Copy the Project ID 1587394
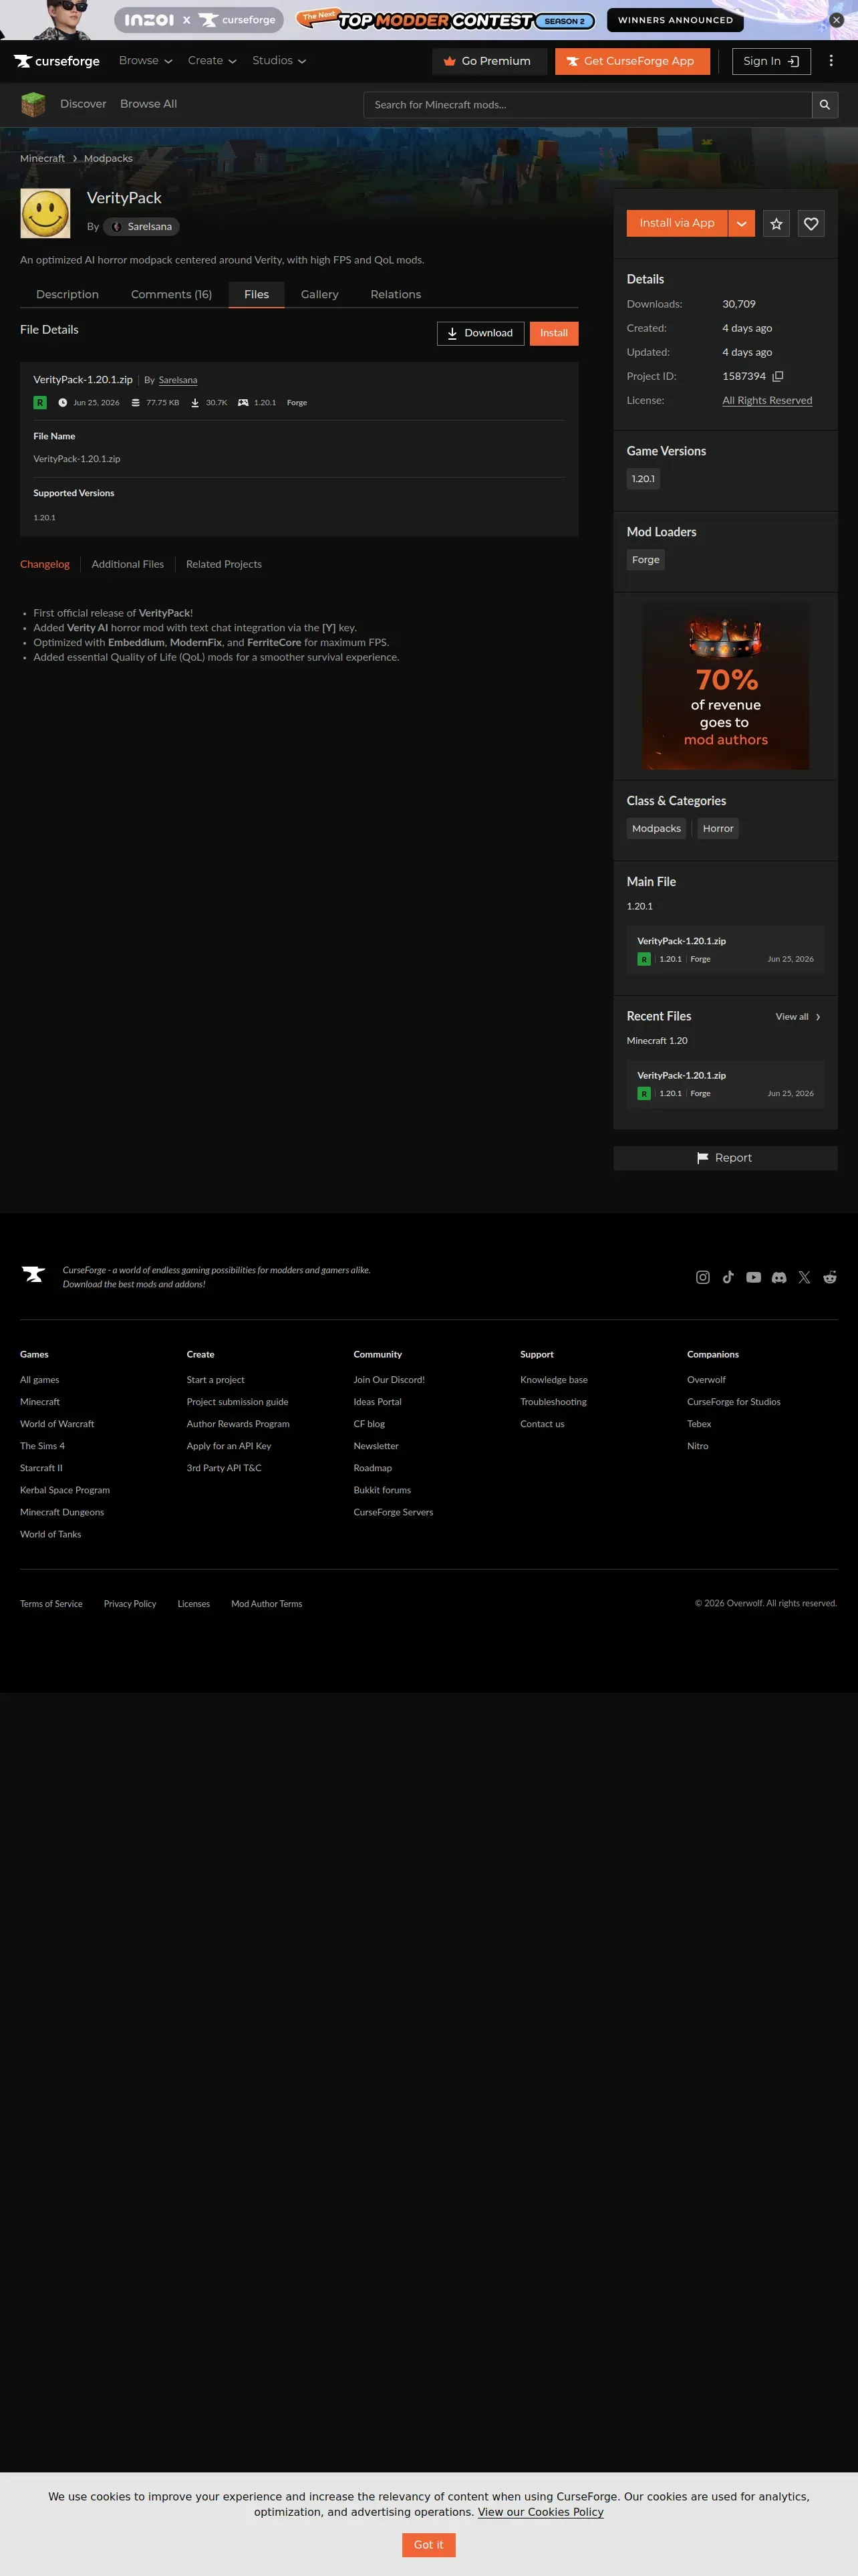Screen dimensions: 858x2576 pyautogui.click(x=777, y=376)
